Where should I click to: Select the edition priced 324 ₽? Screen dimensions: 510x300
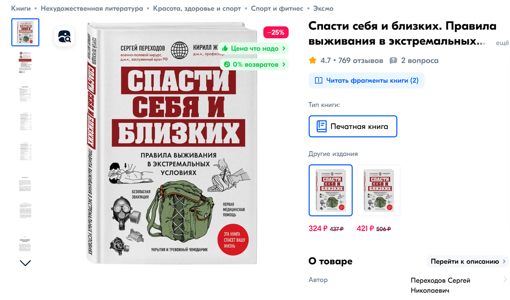click(330, 190)
